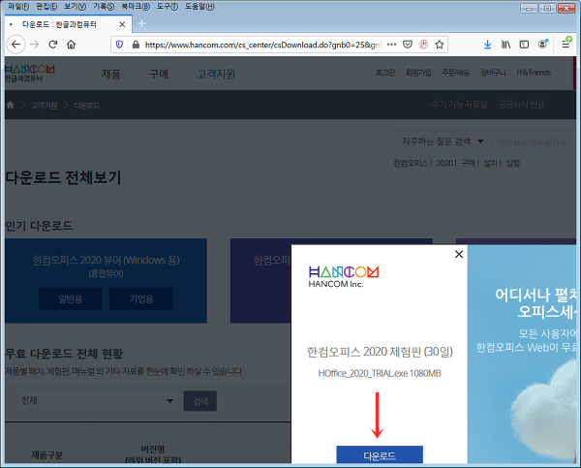Open the 제품 navigation menu
This screenshot has height=468, width=581.
tap(110, 74)
